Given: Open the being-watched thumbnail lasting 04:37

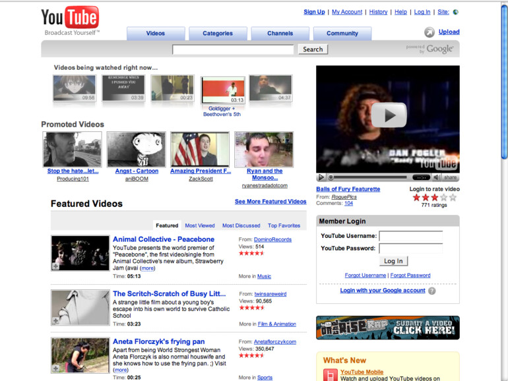Looking at the screenshot, I should click(x=270, y=88).
